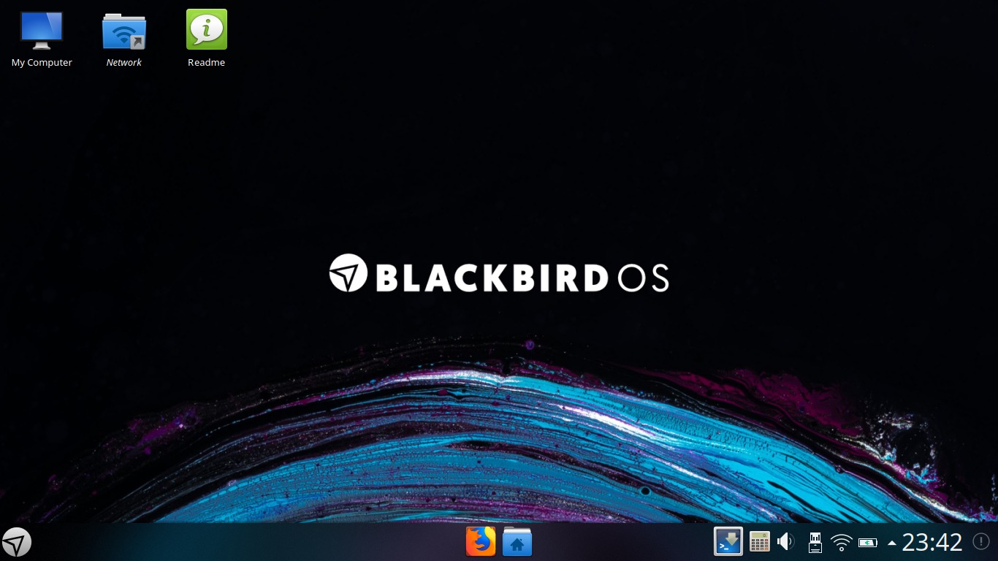Open the home folder file manager
Screen dimensions: 998x561
517,542
